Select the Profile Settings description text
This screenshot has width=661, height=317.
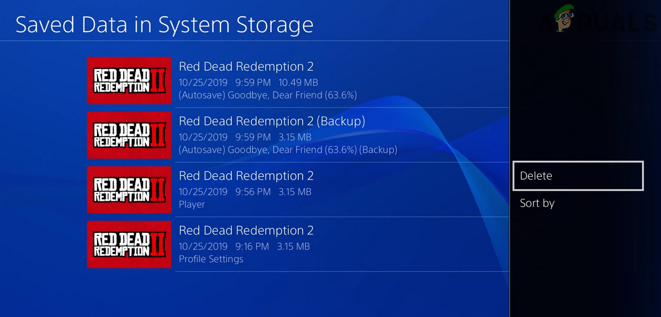pos(211,259)
